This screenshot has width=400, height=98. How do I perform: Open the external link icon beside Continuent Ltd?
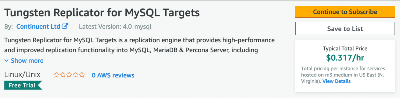click(x=65, y=26)
